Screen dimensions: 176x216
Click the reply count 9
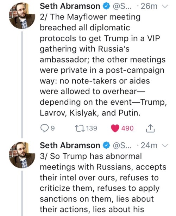(x=53, y=128)
